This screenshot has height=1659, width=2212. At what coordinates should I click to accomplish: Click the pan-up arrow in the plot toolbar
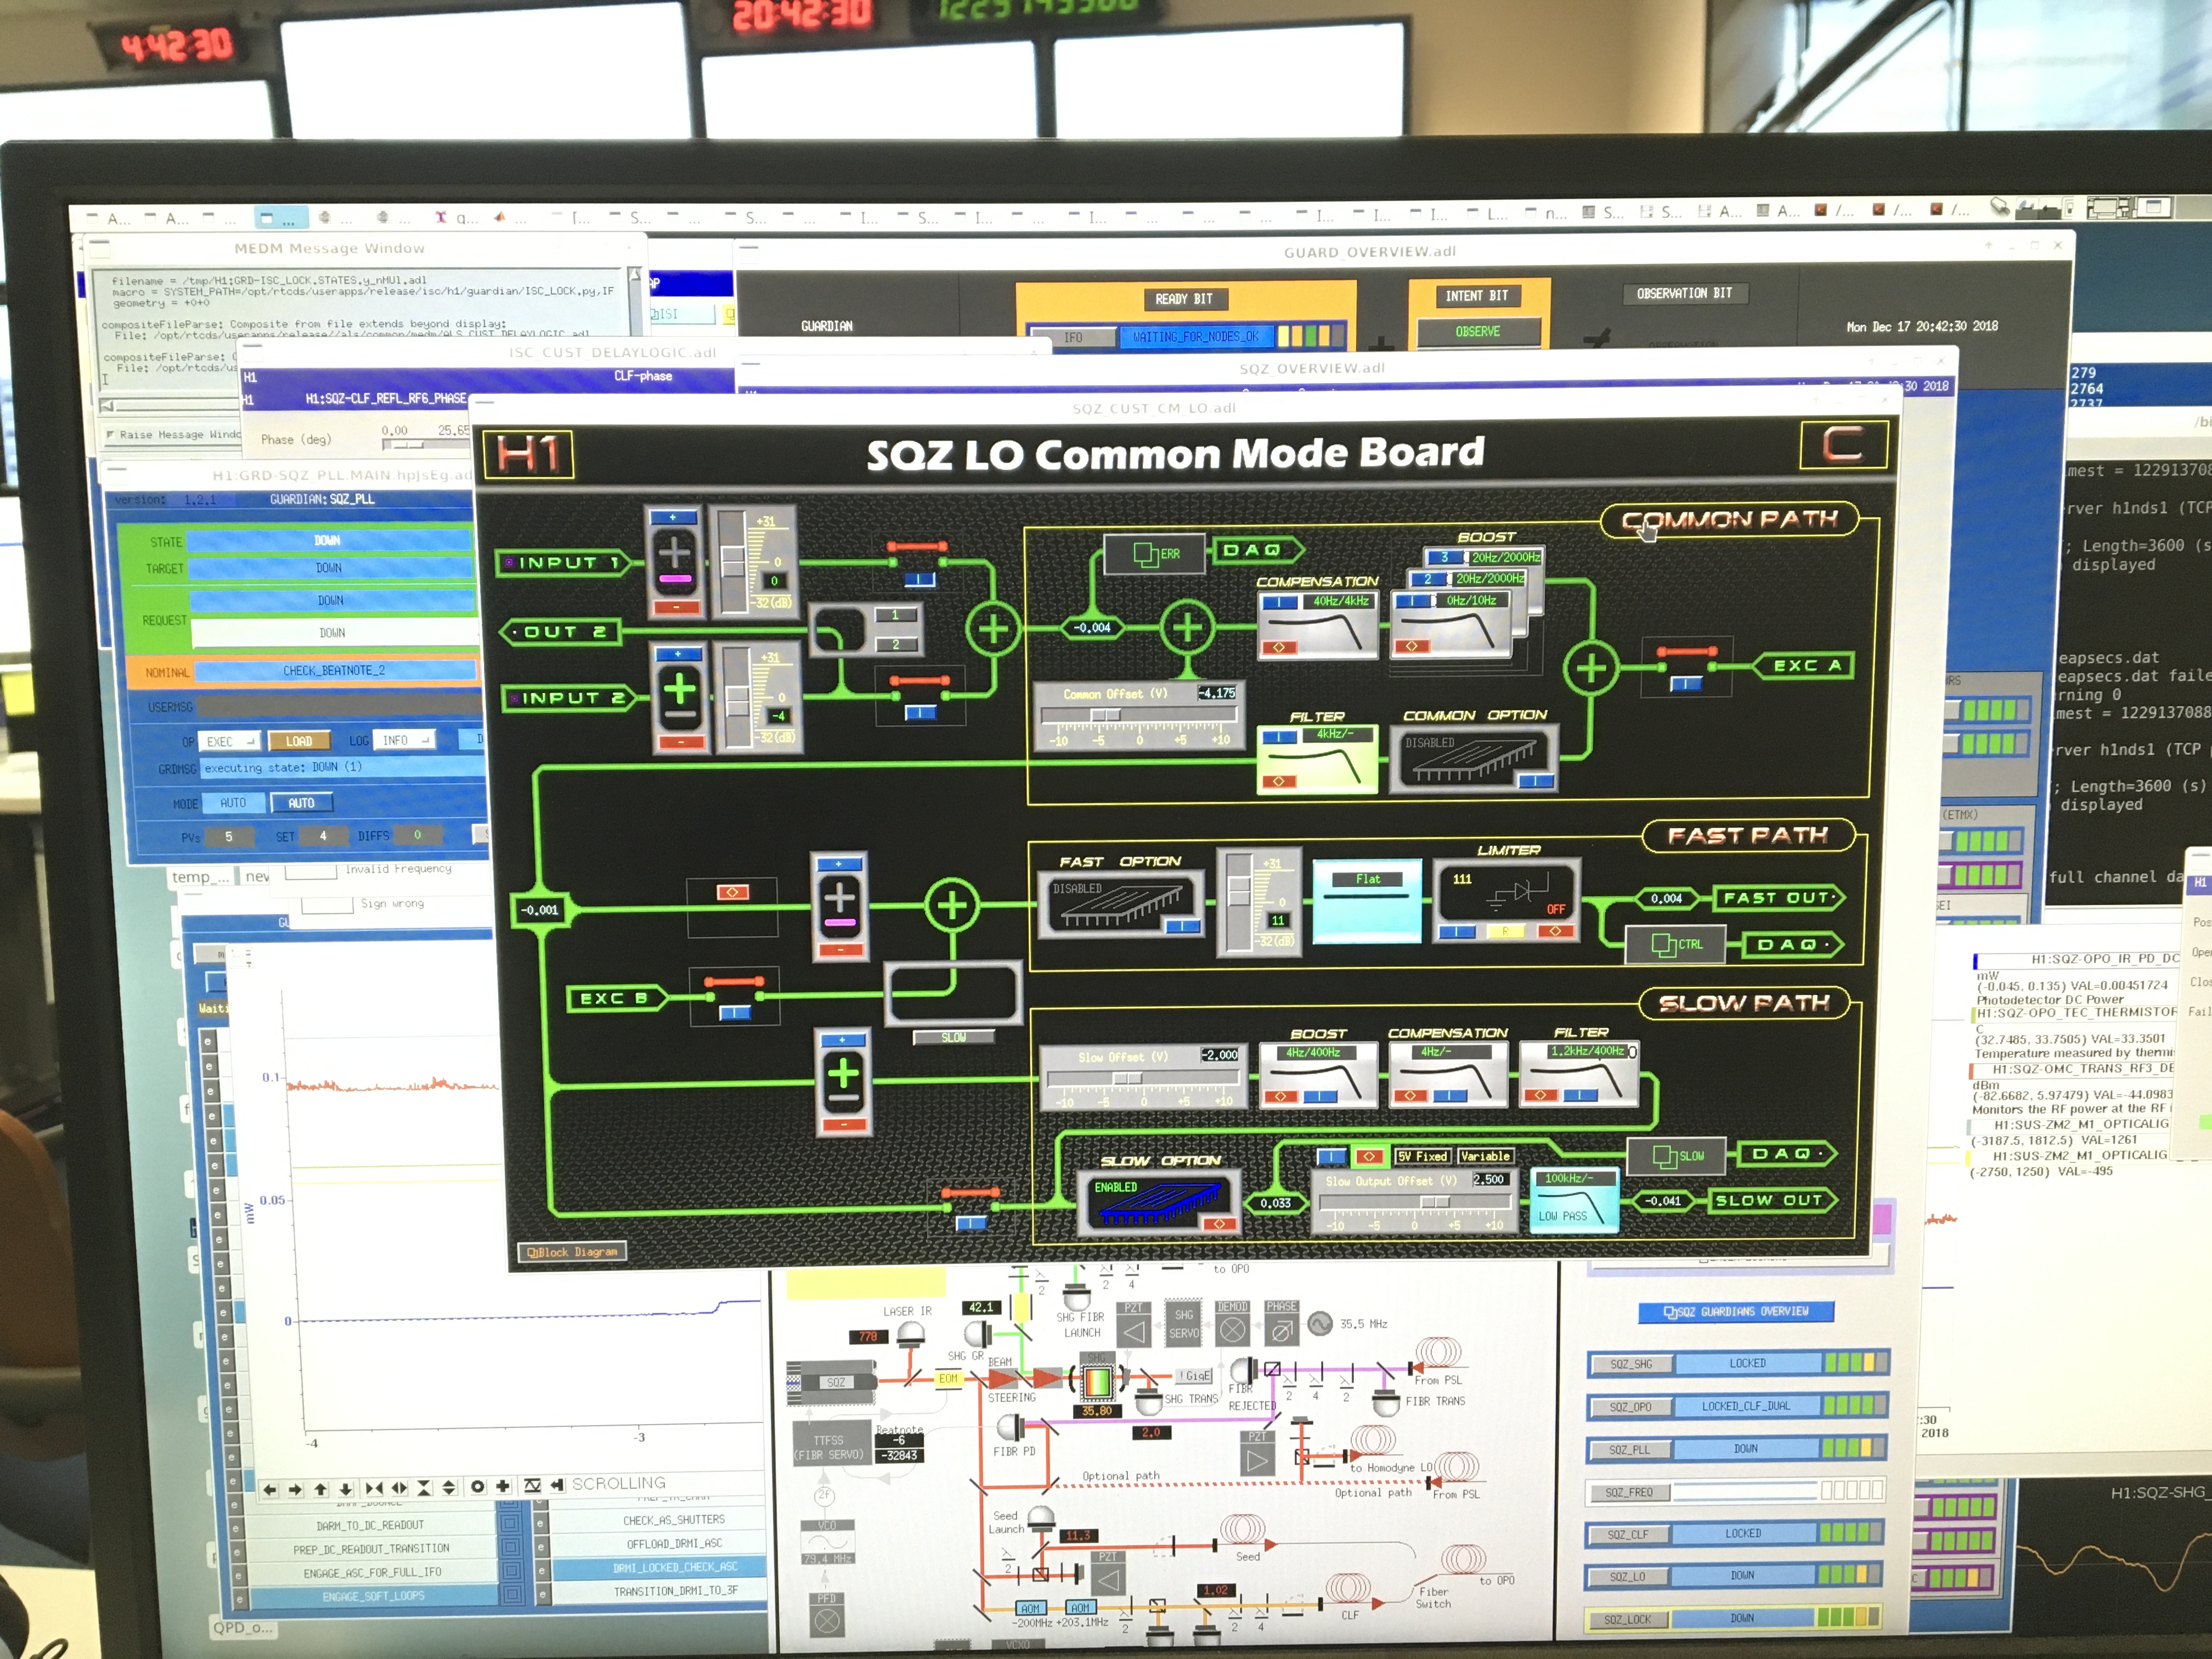[320, 1489]
